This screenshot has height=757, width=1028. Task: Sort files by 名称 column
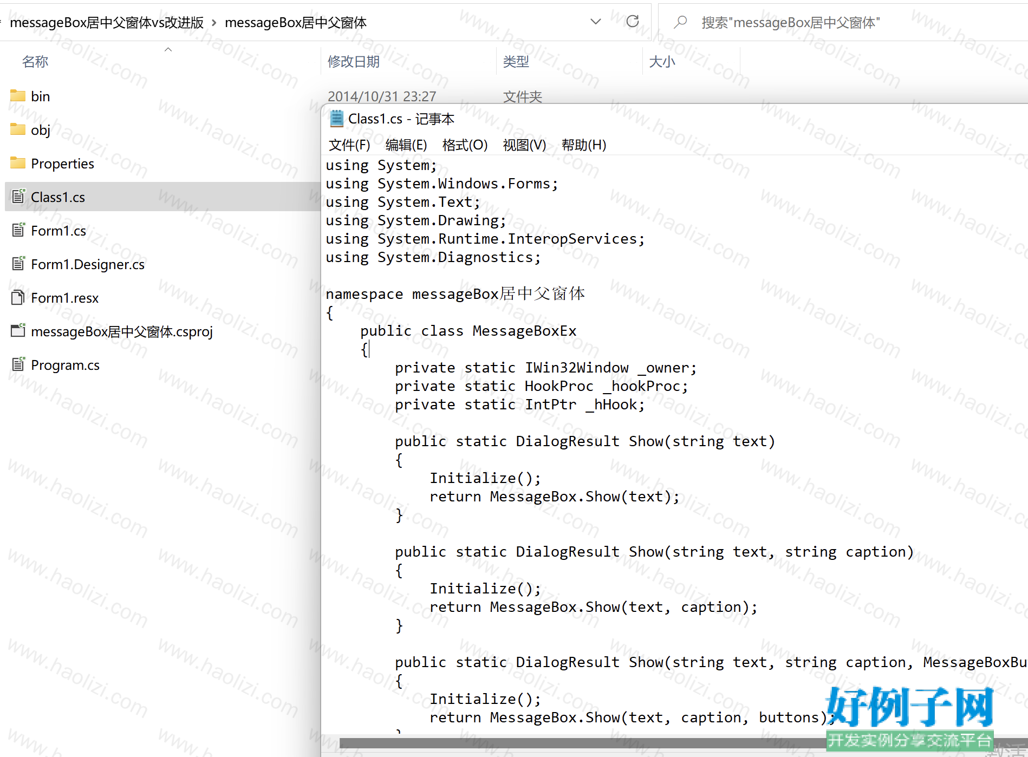(x=35, y=62)
